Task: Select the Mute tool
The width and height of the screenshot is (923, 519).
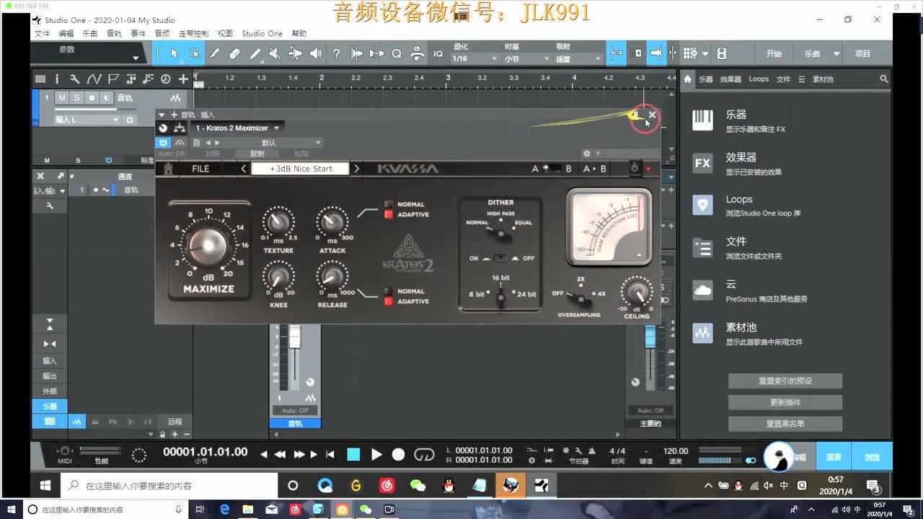Action: (275, 53)
